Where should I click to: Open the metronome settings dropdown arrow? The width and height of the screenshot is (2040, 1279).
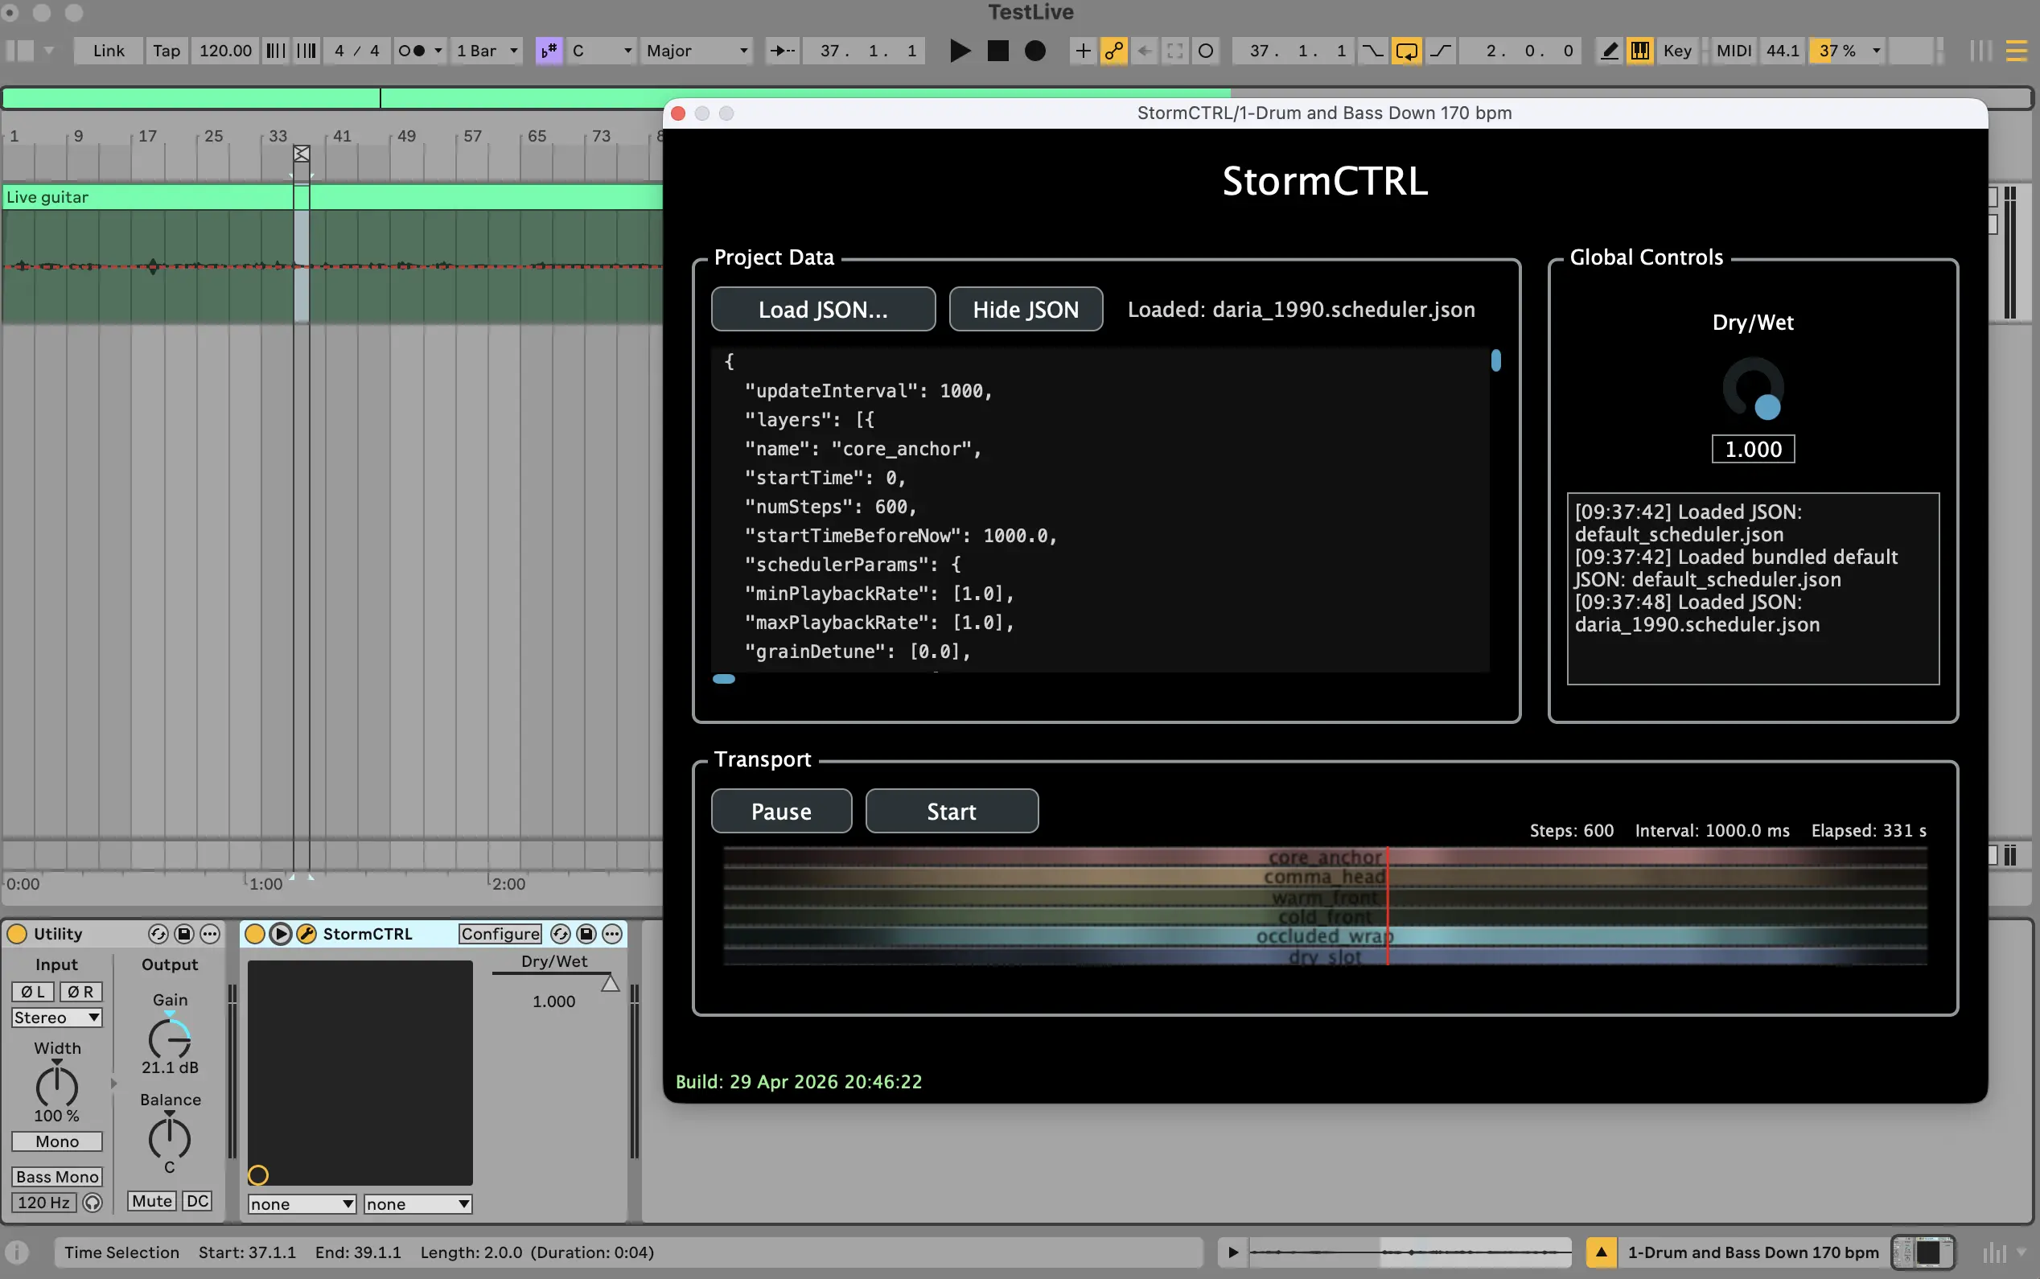coord(438,51)
